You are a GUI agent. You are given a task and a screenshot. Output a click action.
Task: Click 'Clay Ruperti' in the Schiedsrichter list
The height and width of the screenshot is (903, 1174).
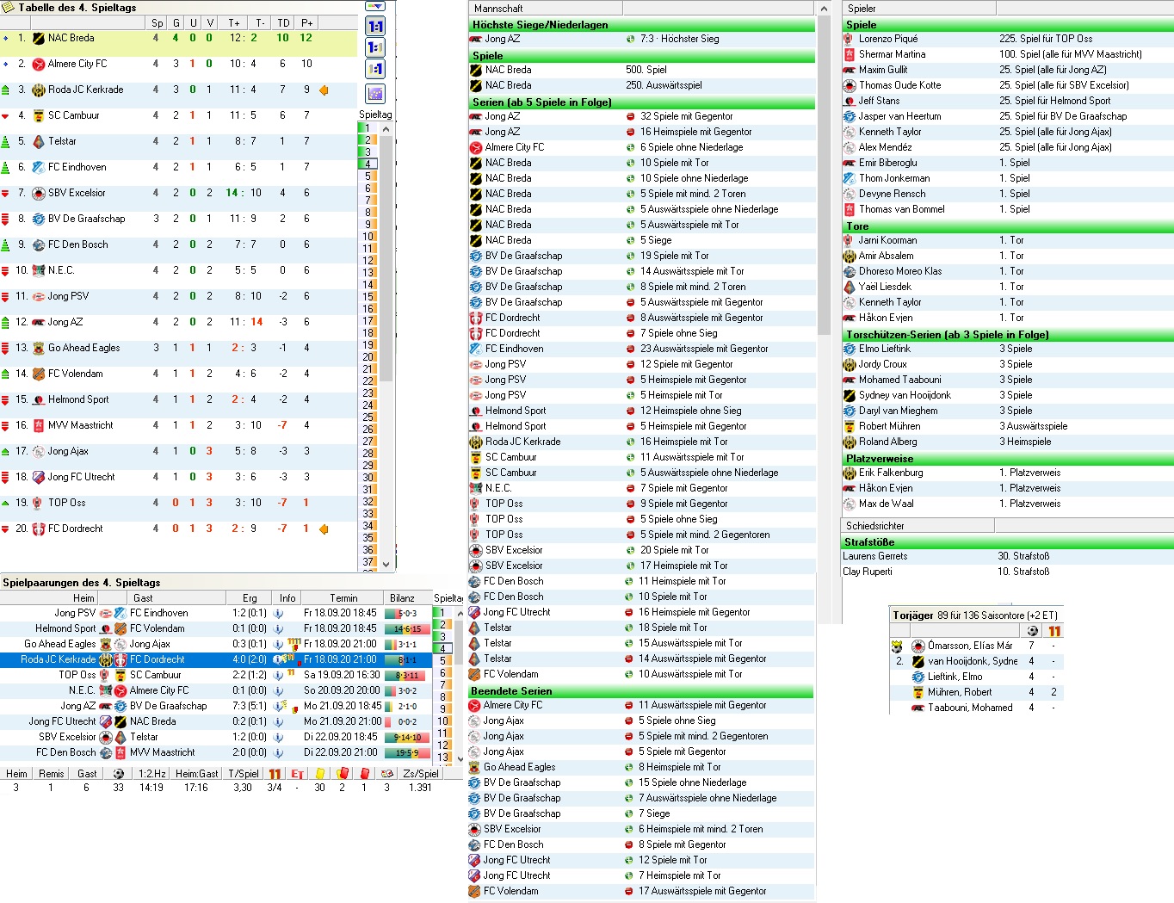coord(868,572)
